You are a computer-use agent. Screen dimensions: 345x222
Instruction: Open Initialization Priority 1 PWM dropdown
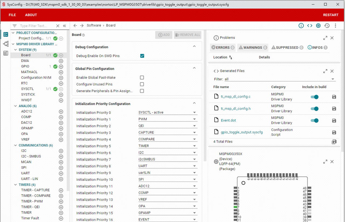click(x=168, y=119)
